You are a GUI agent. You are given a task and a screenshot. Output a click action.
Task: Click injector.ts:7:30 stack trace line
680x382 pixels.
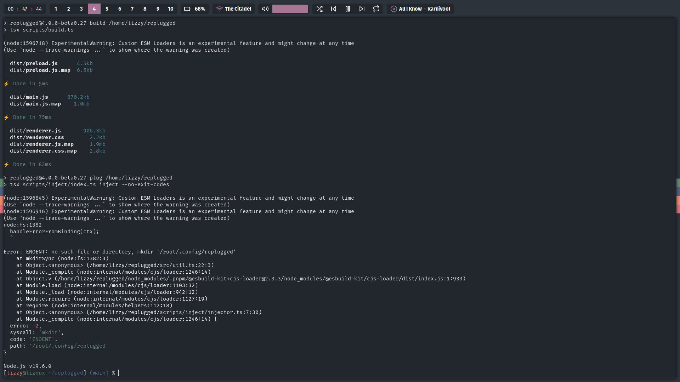pos(139,312)
